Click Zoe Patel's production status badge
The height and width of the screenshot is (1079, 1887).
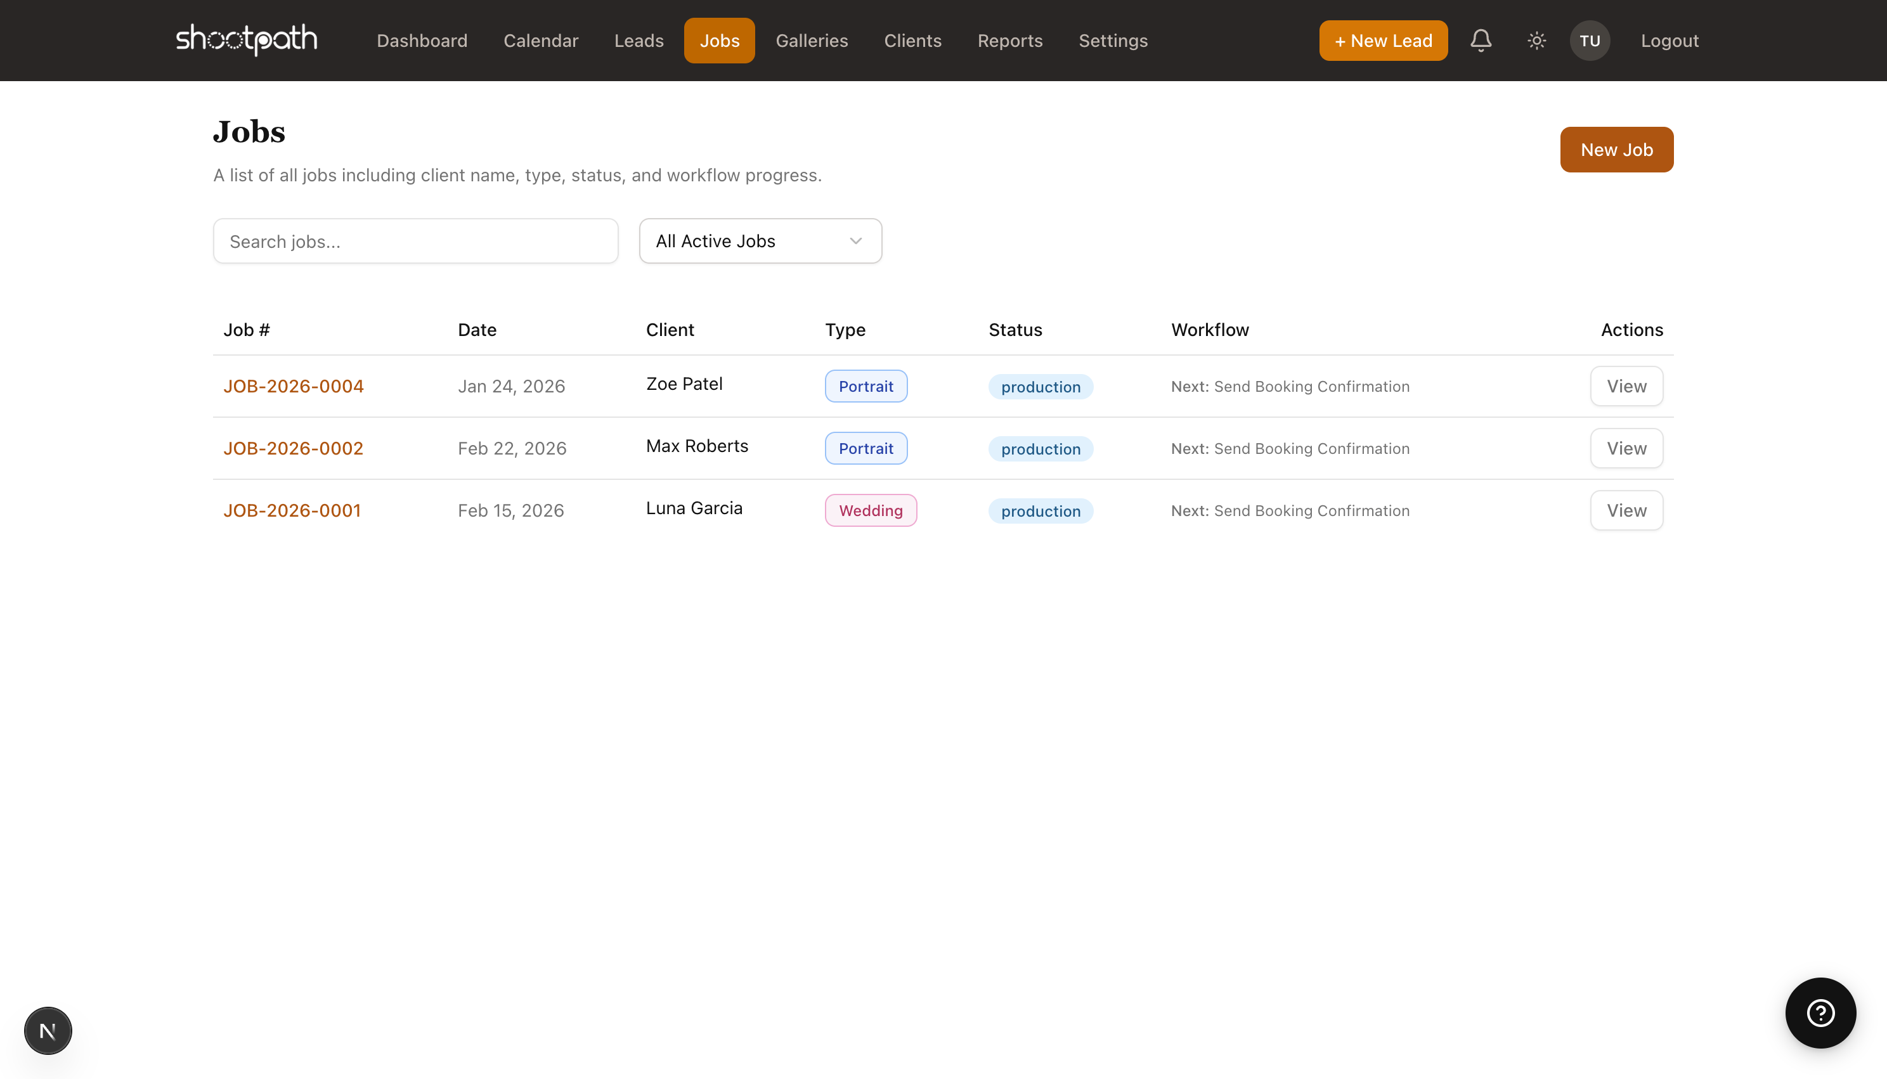[1040, 387]
